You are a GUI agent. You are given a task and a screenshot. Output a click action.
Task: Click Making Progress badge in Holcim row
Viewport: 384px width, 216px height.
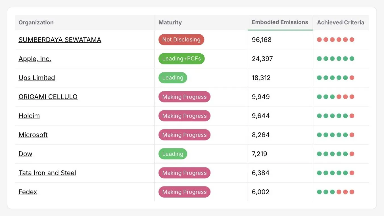[x=184, y=116]
